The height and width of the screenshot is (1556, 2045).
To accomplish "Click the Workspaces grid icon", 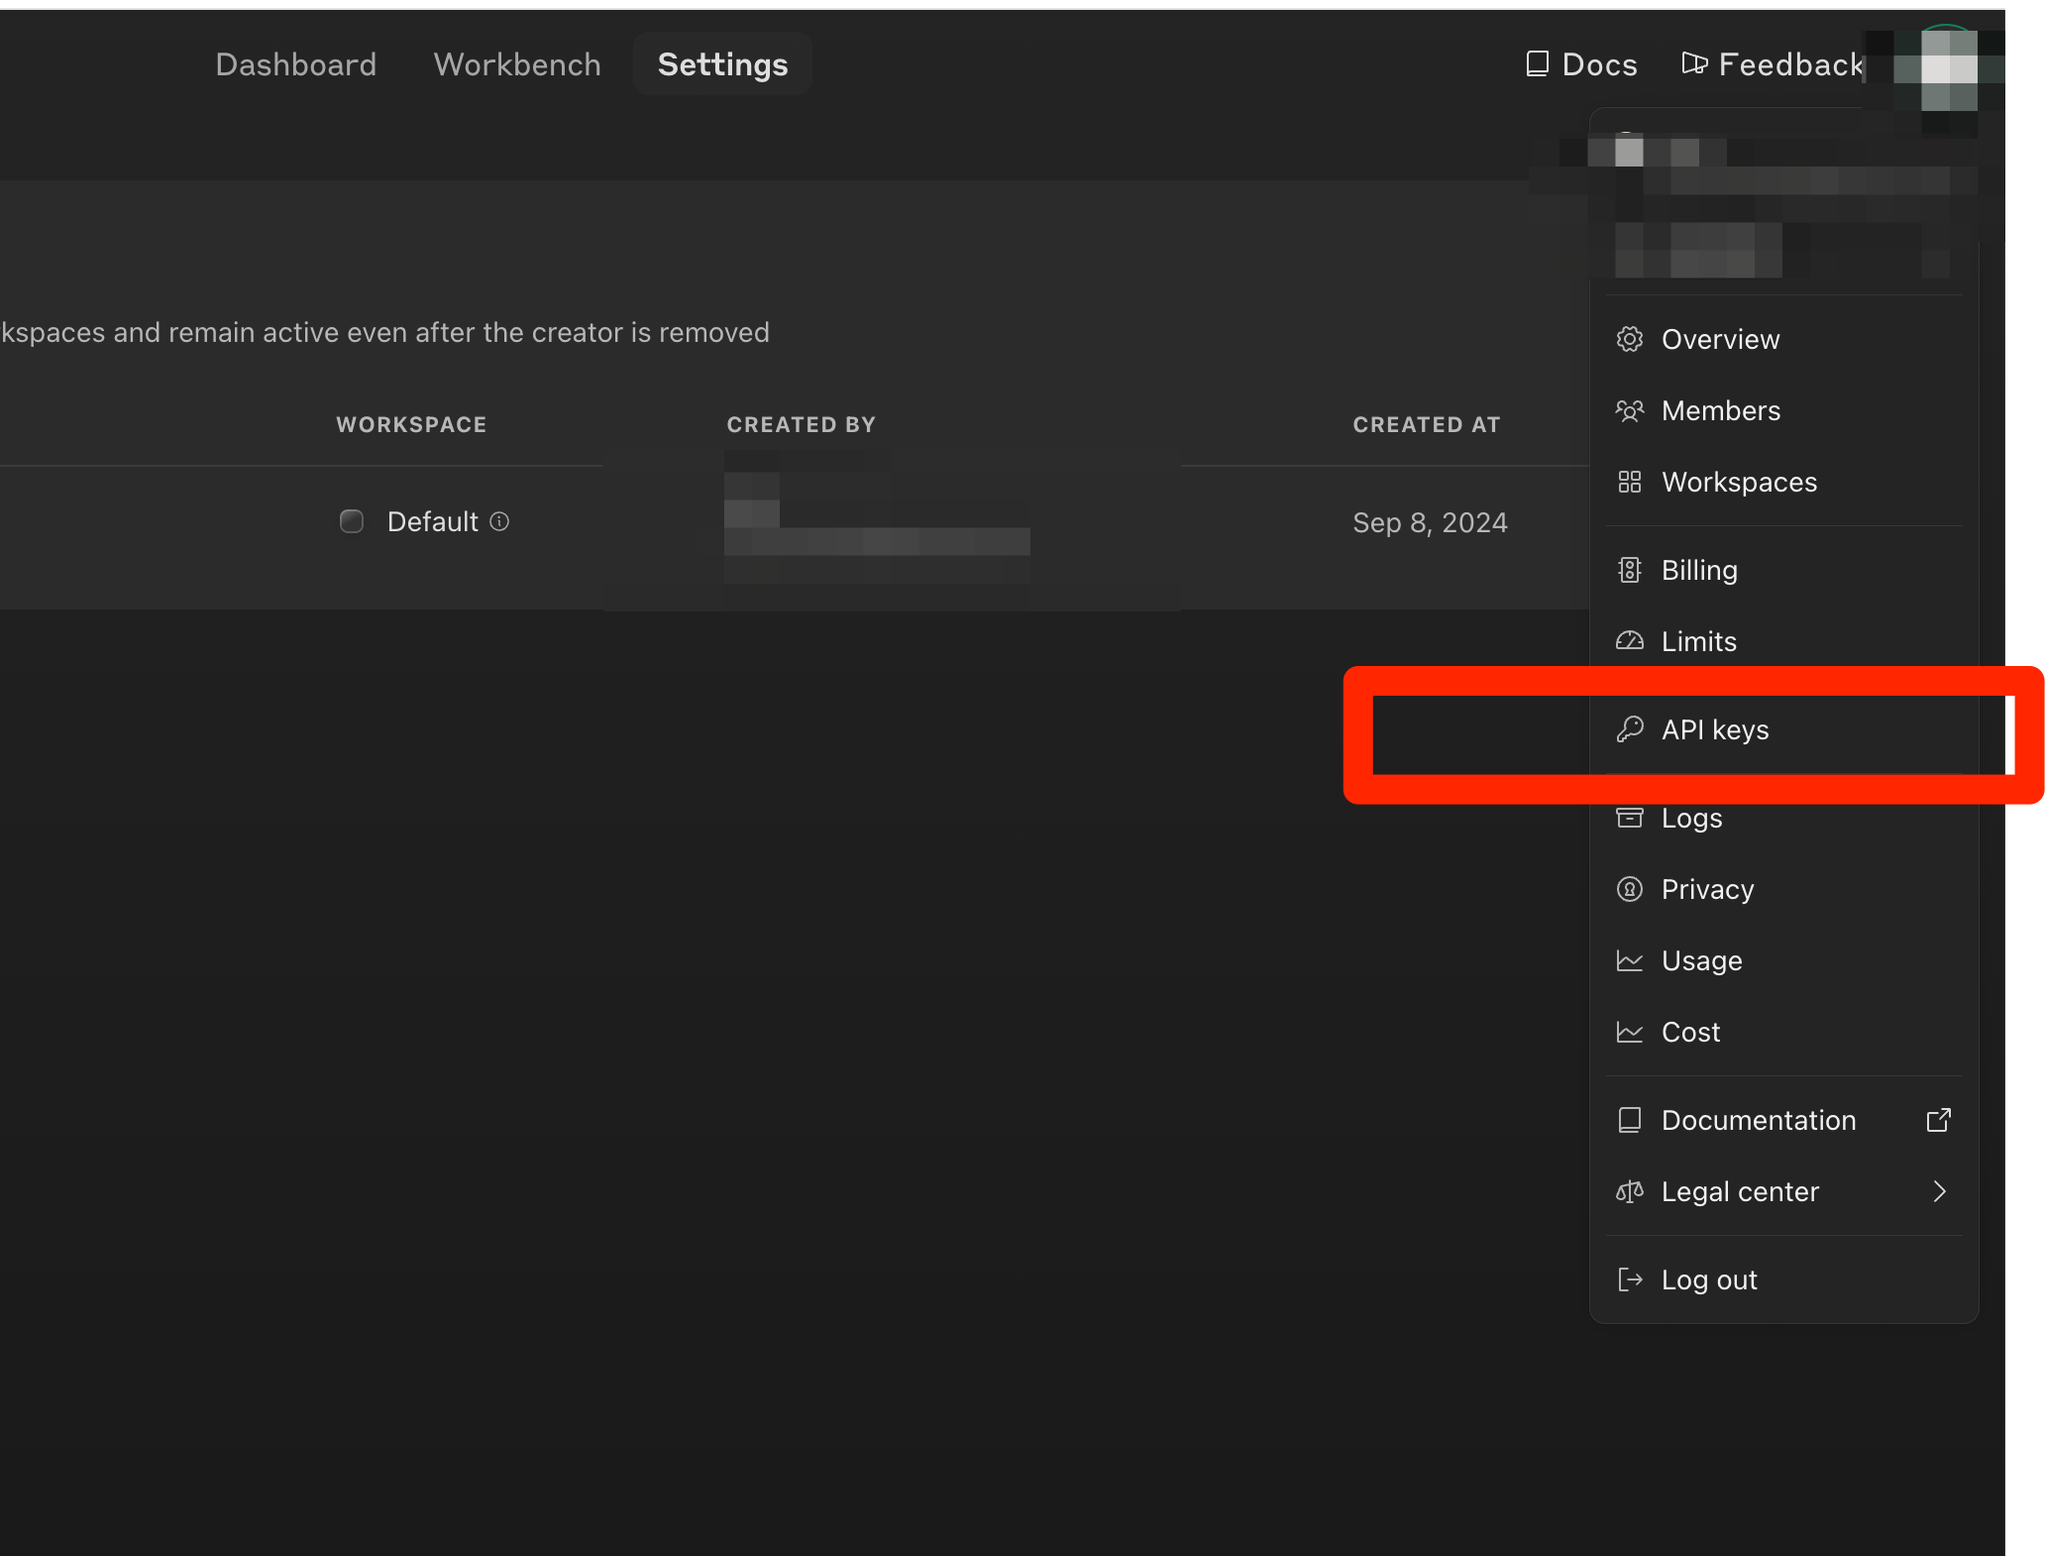I will coord(1629,482).
